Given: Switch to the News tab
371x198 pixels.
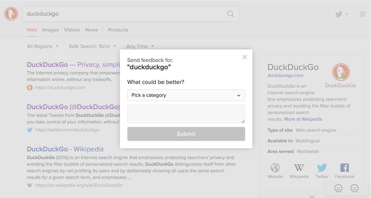Looking at the screenshot, I should coord(92,30).
